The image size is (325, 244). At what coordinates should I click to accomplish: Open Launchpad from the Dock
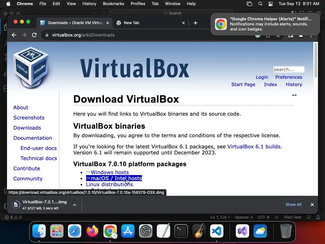(57, 231)
